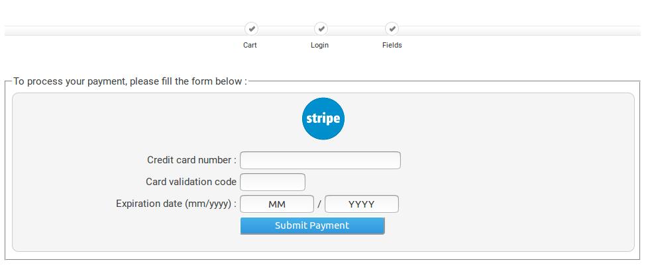Click the "Credit card number :" label
Screen dimensions: 650x277
(191, 160)
